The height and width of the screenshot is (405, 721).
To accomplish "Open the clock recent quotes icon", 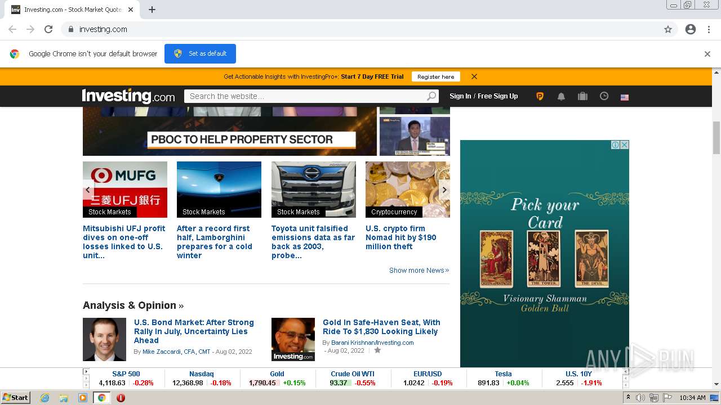I will 604,96.
